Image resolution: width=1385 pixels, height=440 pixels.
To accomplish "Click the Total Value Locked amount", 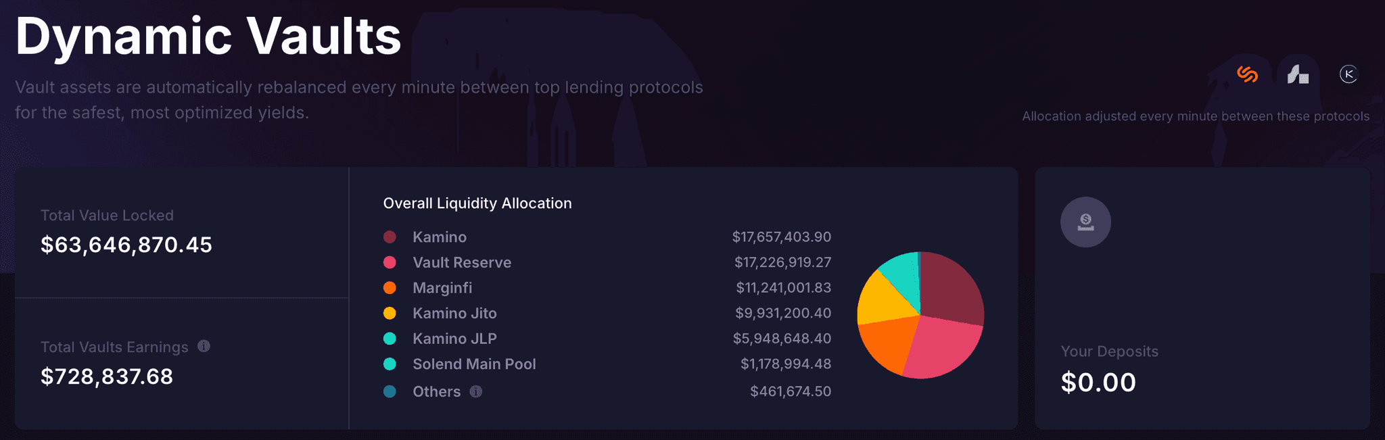I will click(126, 245).
